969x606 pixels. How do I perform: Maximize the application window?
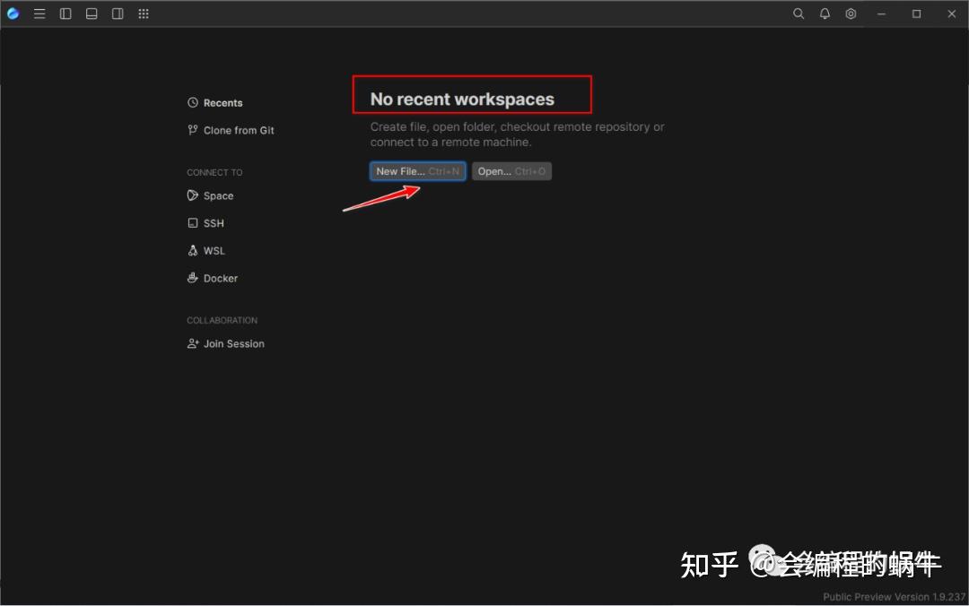point(916,13)
